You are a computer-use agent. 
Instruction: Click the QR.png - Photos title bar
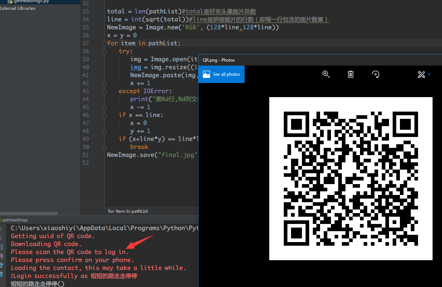pyautogui.click(x=320, y=60)
